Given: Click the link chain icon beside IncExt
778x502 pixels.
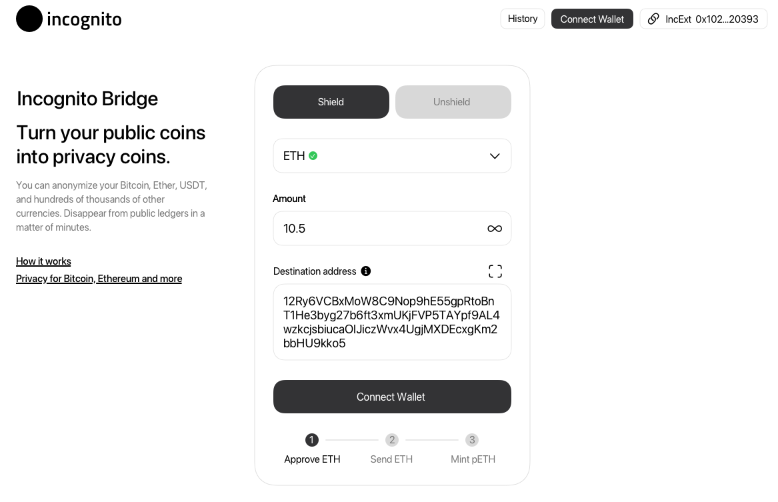Looking at the screenshot, I should [653, 19].
